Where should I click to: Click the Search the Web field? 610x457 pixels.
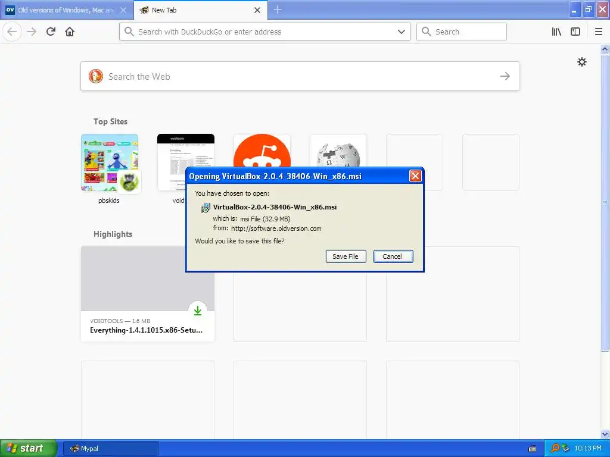300,76
